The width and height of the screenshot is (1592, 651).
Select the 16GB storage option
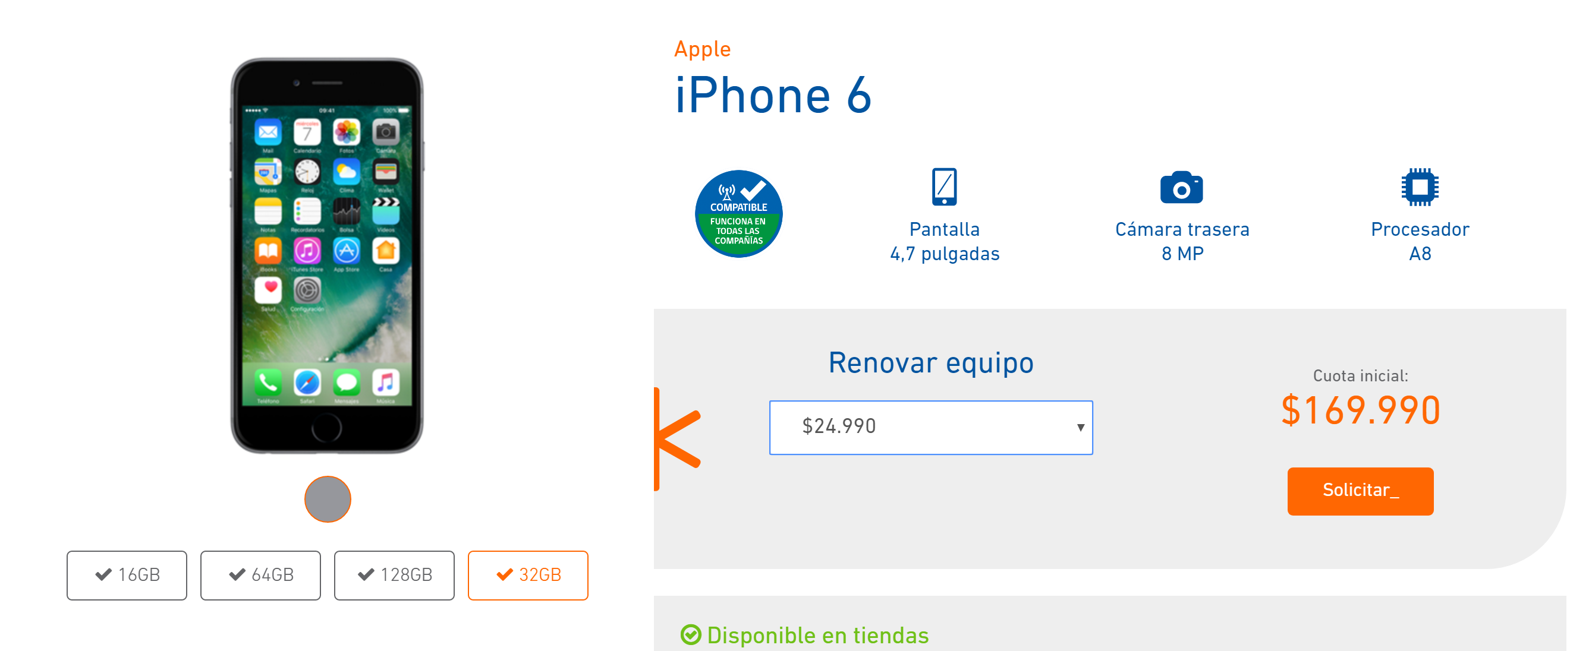point(127,575)
